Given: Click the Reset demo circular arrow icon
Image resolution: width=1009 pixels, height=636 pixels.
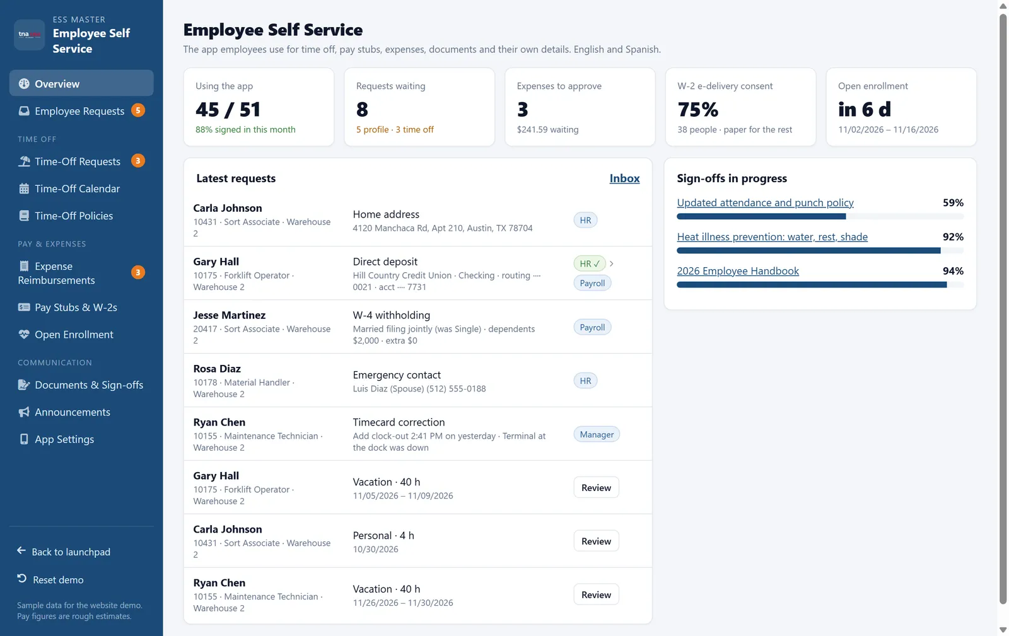Looking at the screenshot, I should [22, 579].
